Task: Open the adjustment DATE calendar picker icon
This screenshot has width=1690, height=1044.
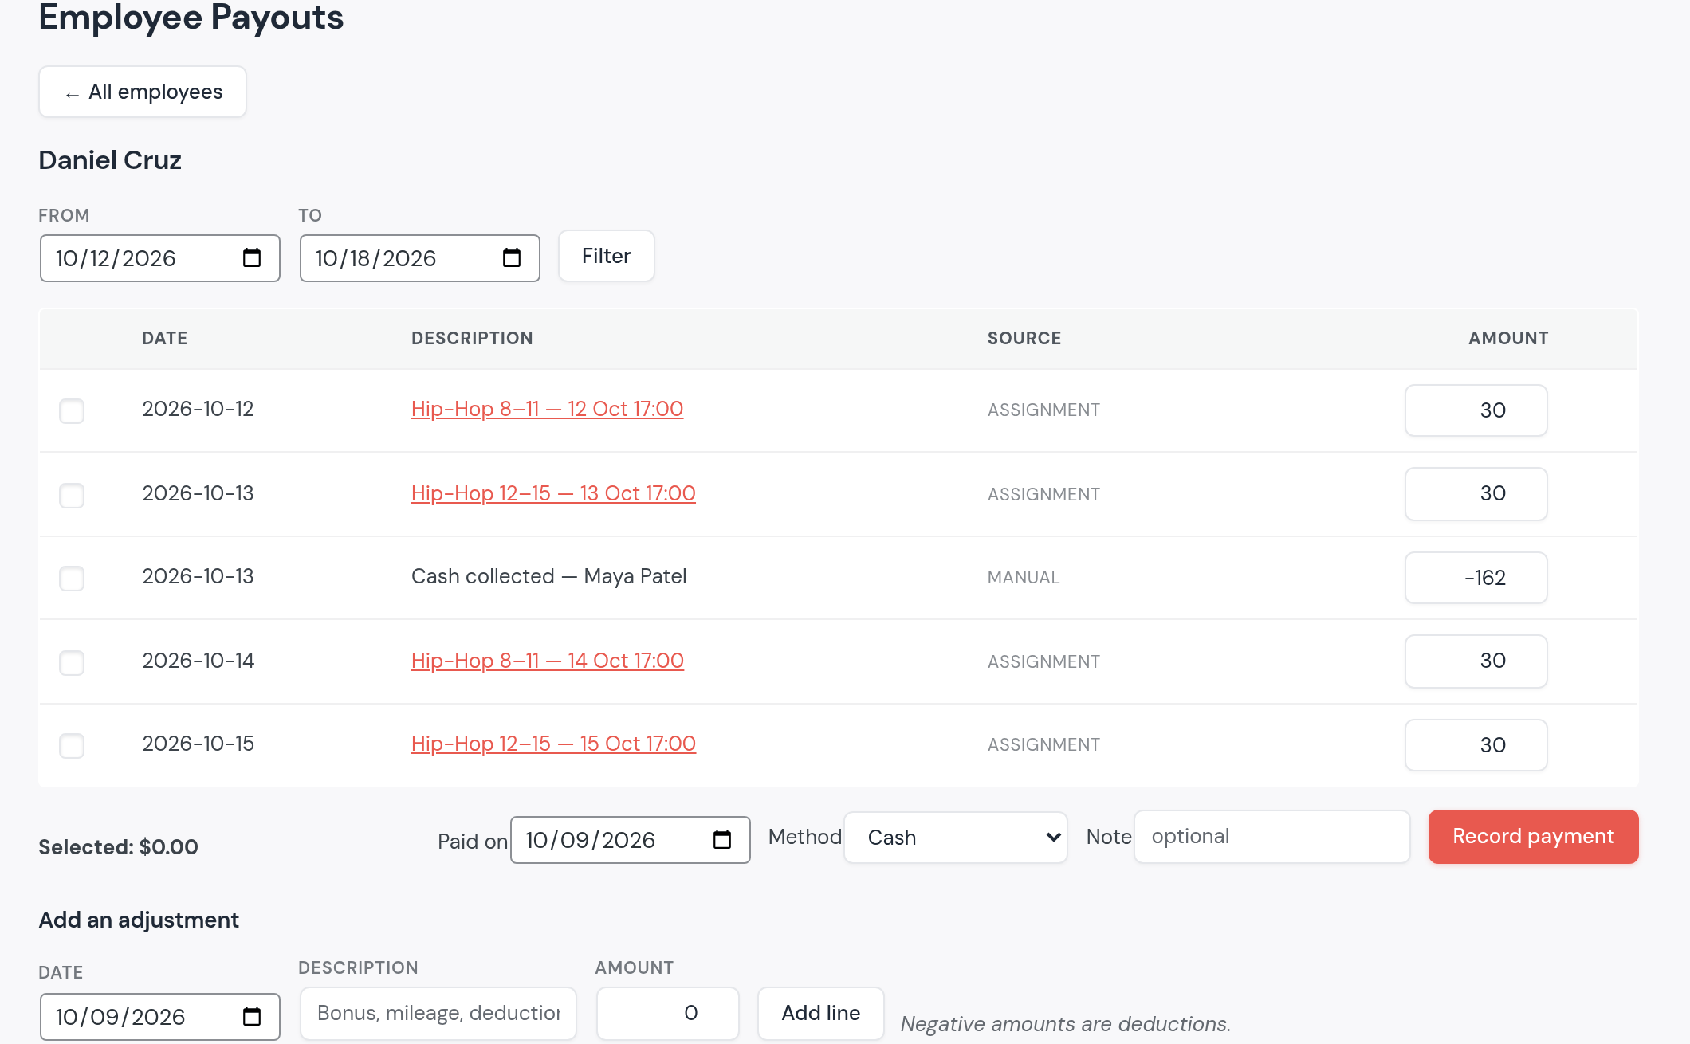Action: (x=252, y=1017)
